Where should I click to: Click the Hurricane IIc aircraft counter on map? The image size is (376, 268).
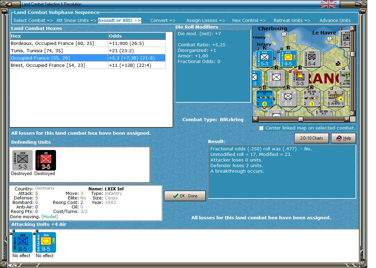(264, 98)
